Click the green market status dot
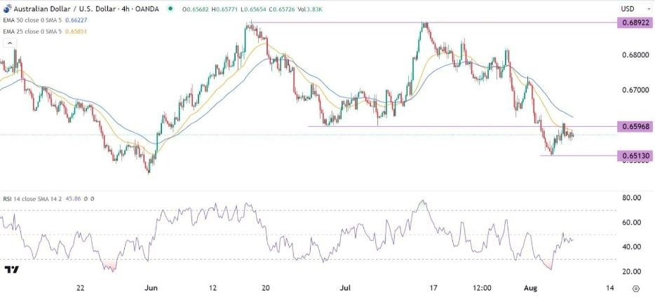The height and width of the screenshot is (306, 655). (x=169, y=9)
